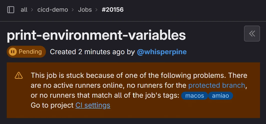Click the macos tag badge

coord(195,96)
